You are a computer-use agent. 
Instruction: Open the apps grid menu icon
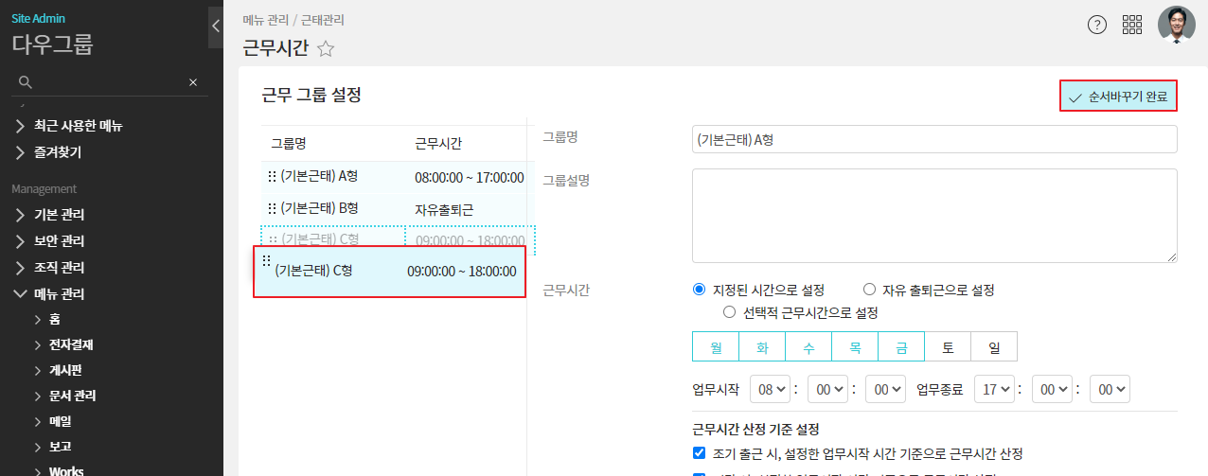(1132, 25)
